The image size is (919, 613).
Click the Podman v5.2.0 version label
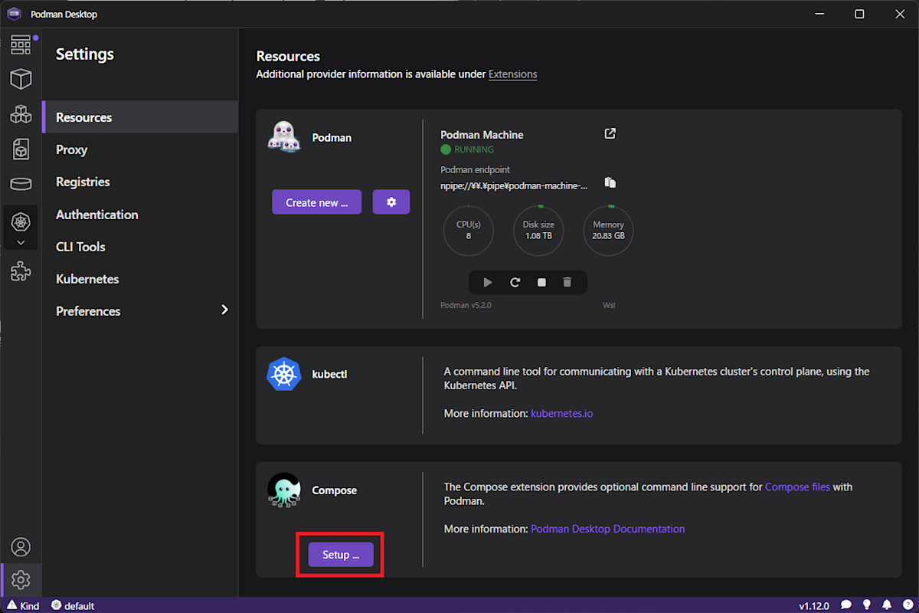click(466, 305)
